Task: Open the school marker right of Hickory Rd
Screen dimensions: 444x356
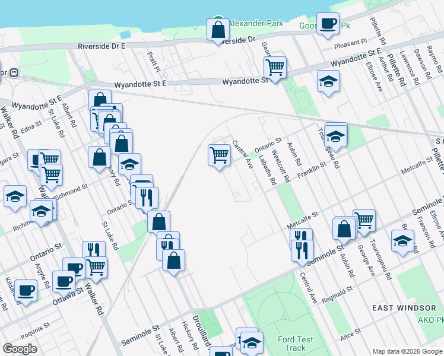Action: coord(129,166)
